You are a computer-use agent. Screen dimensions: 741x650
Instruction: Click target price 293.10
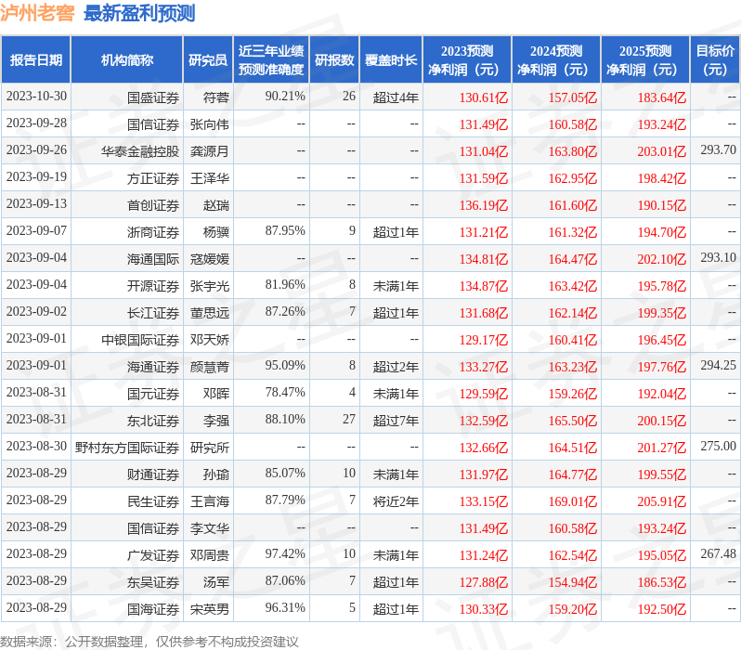719,258
